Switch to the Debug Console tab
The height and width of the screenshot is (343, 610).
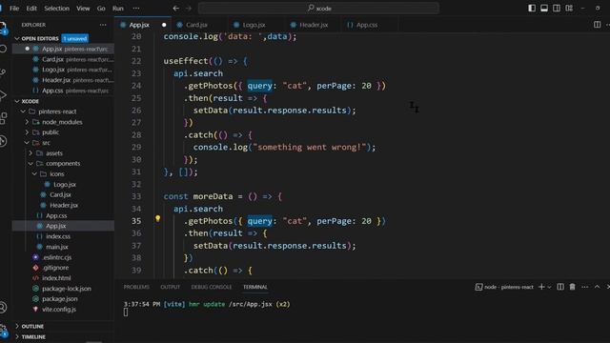[x=212, y=287]
